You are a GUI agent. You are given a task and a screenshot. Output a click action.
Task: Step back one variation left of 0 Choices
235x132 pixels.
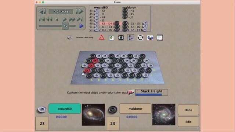click(x=42, y=11)
